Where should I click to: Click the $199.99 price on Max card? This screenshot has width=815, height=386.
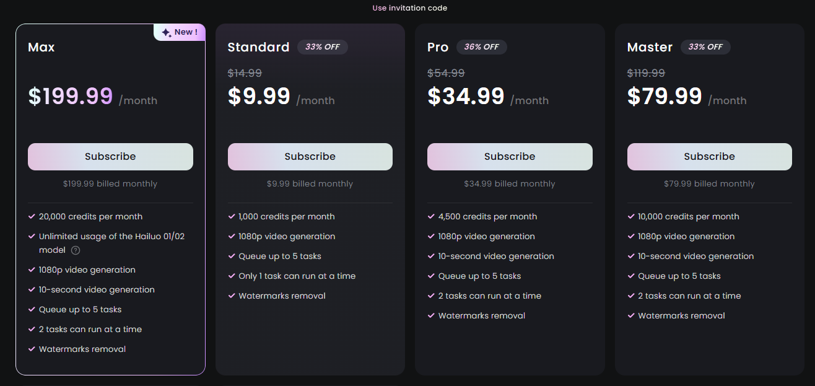71,96
